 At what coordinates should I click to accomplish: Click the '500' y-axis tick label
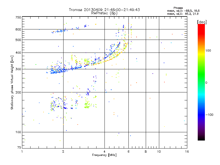pyautogui.click(x=18, y=40)
